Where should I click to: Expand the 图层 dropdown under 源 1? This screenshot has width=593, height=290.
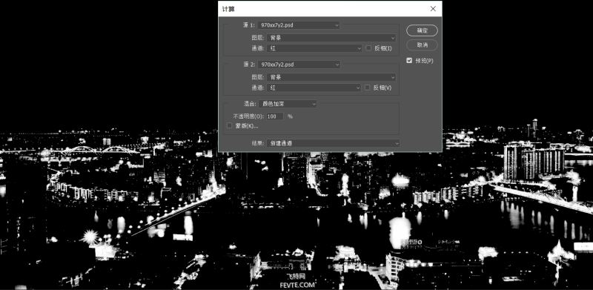pyautogui.click(x=331, y=38)
